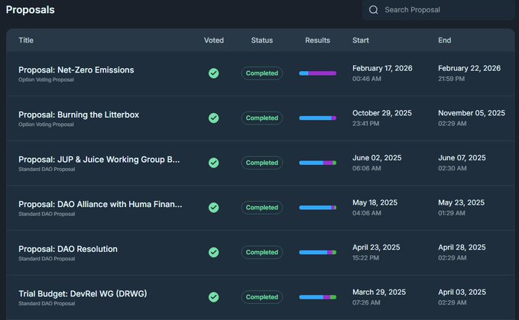Screen dimensions: 519x320
Task: Click end date February 22, 2026
Action: (469, 69)
